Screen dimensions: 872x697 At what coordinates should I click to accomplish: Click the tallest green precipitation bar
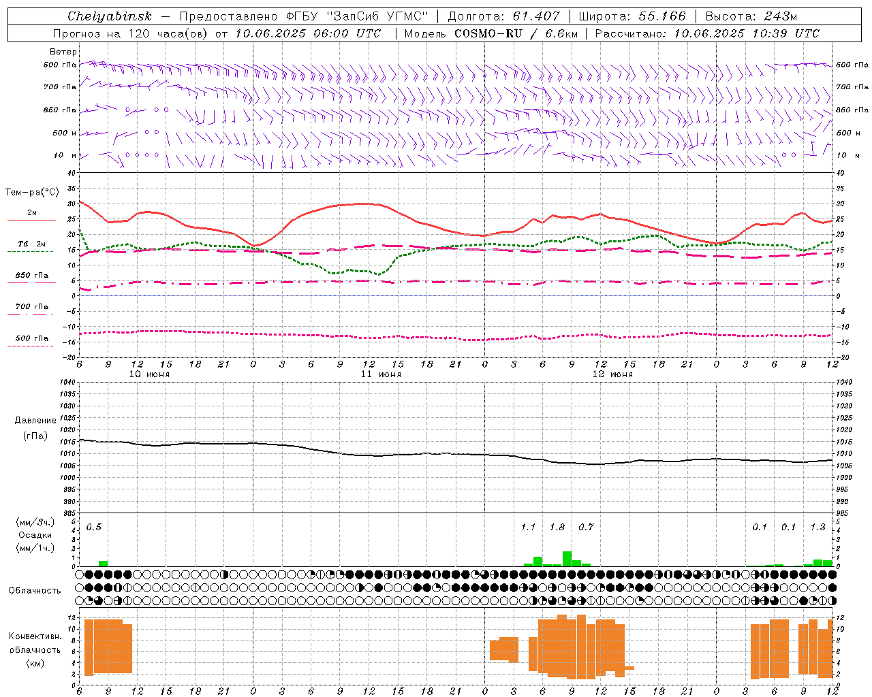coord(567,559)
